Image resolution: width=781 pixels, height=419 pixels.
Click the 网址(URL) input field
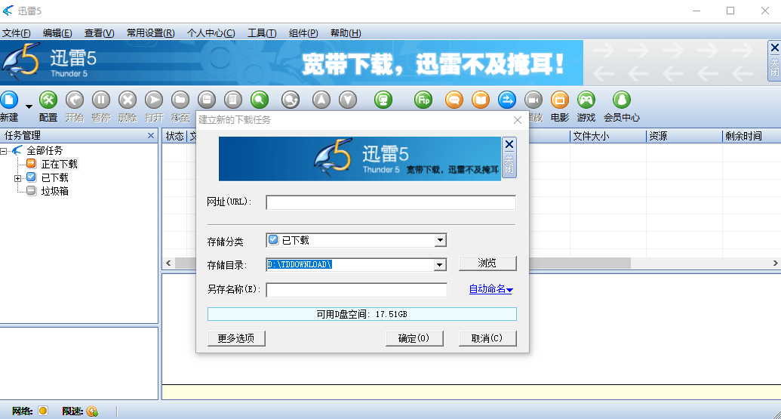[x=391, y=202]
